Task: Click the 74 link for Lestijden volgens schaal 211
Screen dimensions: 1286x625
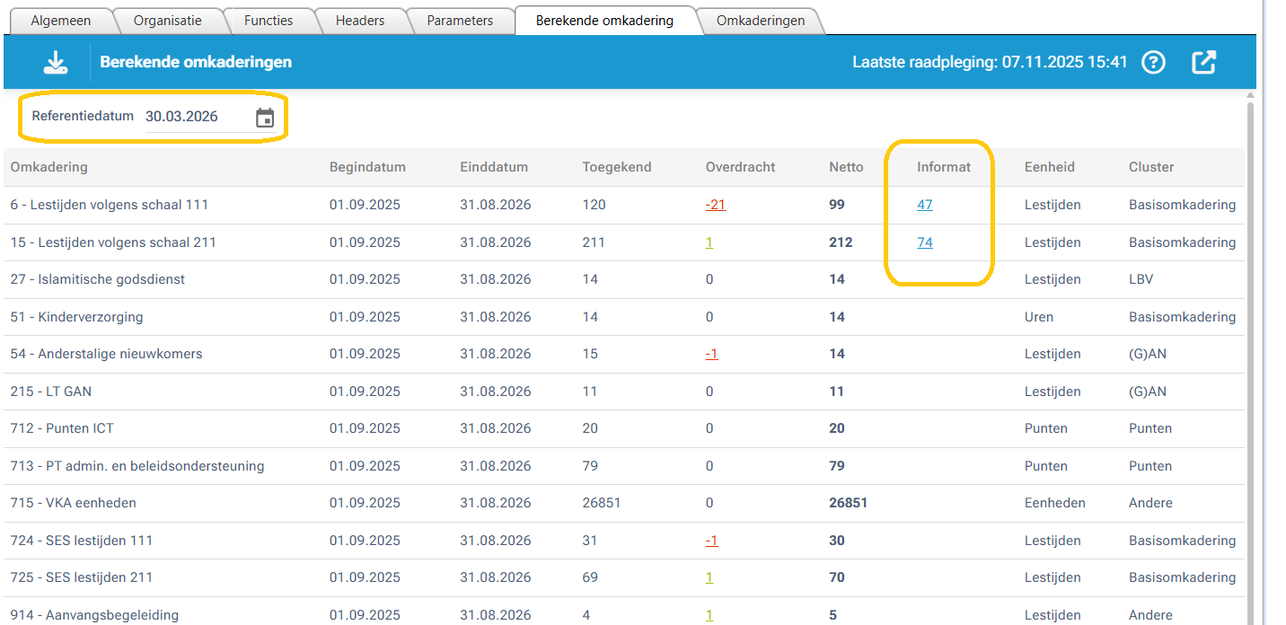Action: (925, 242)
